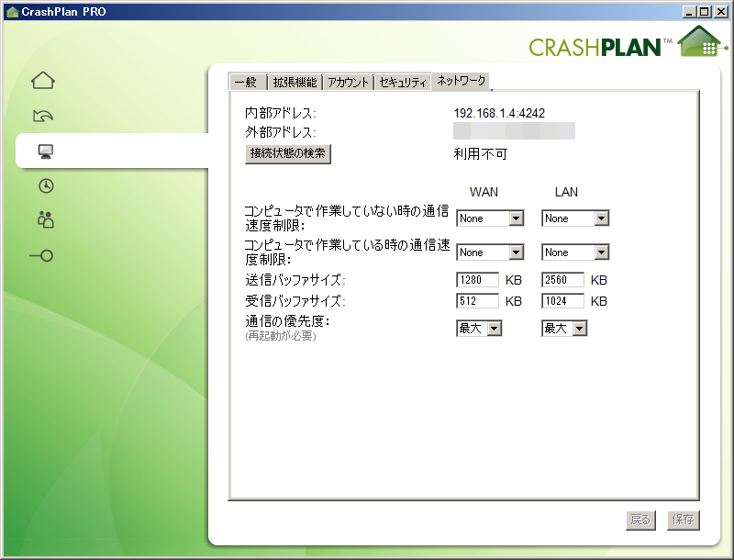Viewport: 734px width, 560px height.
Task: Click the CrashPlan house logo
Action: (x=701, y=41)
